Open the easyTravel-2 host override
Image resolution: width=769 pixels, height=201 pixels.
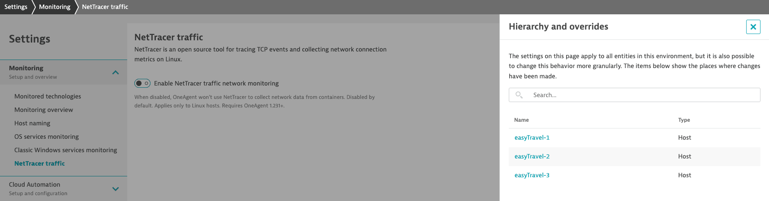pyautogui.click(x=532, y=156)
